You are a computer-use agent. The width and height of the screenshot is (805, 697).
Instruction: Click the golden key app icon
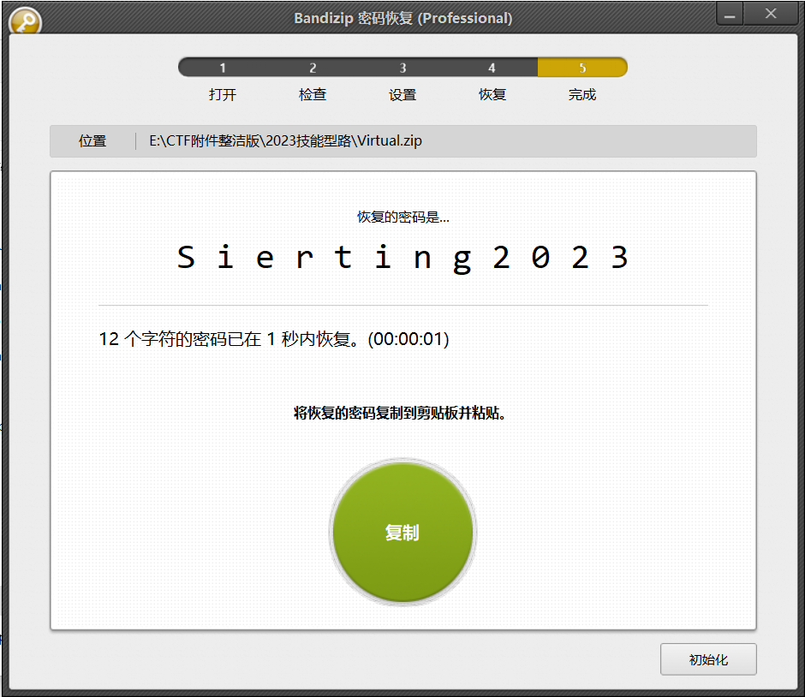pos(25,21)
